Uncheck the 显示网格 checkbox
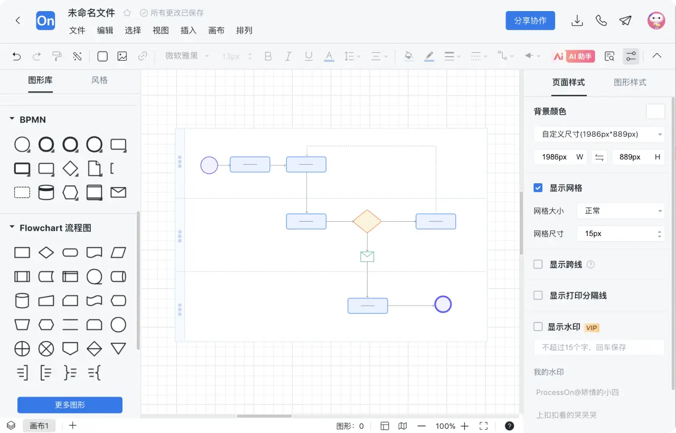 pos(538,188)
